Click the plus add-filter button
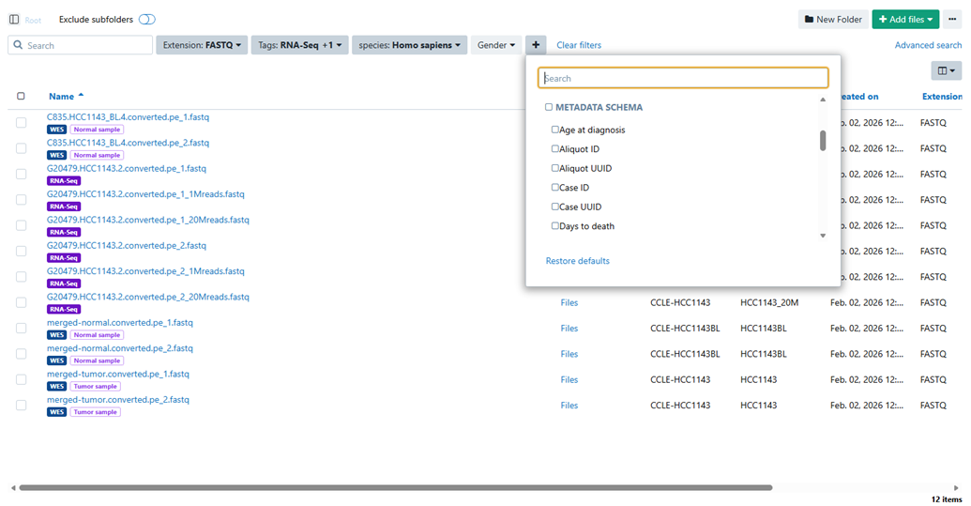 [536, 45]
